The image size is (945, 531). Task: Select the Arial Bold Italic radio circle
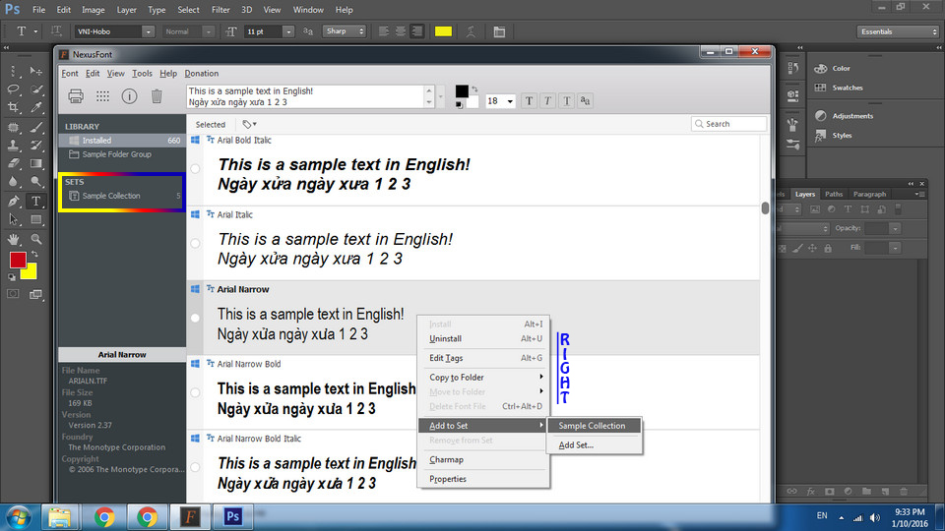[x=195, y=168]
